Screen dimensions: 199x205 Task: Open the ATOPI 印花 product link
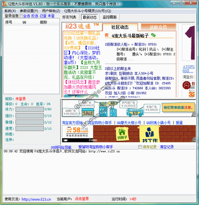189,69
